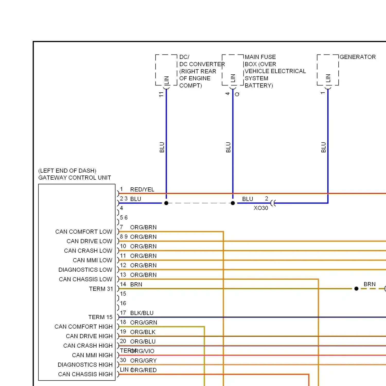
Task: Click the DIAGNOSTICS HIGH label
Action: pyautogui.click(x=85, y=365)
